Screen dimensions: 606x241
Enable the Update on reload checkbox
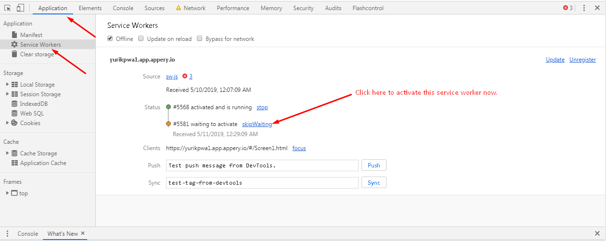141,38
